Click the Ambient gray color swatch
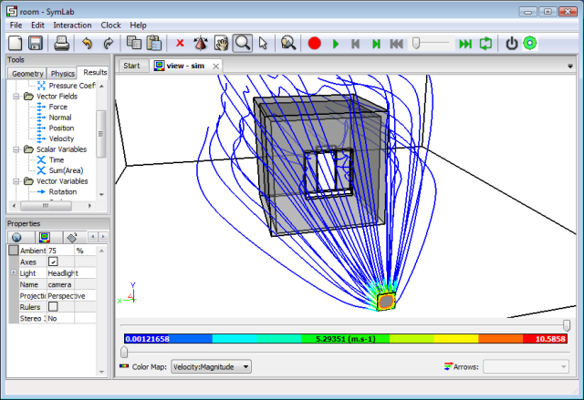The width and height of the screenshot is (584, 400). (14, 251)
